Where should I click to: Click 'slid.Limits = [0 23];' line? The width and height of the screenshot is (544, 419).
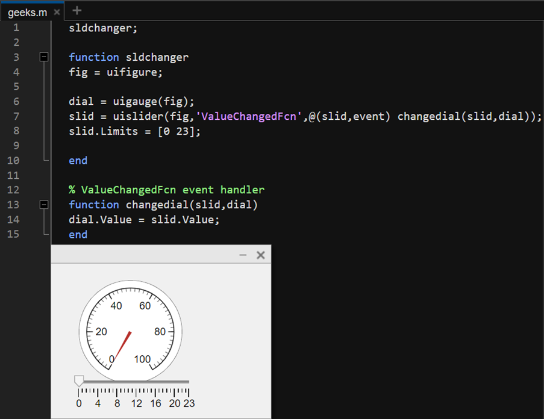coord(134,131)
